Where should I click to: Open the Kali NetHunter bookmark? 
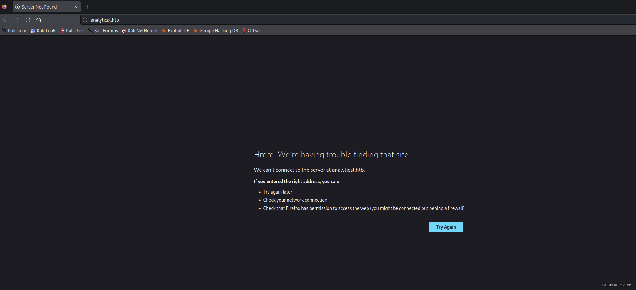click(140, 31)
